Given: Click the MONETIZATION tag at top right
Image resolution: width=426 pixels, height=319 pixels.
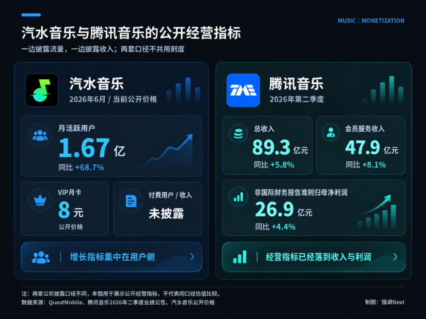Looking at the screenshot, I should (x=383, y=21).
